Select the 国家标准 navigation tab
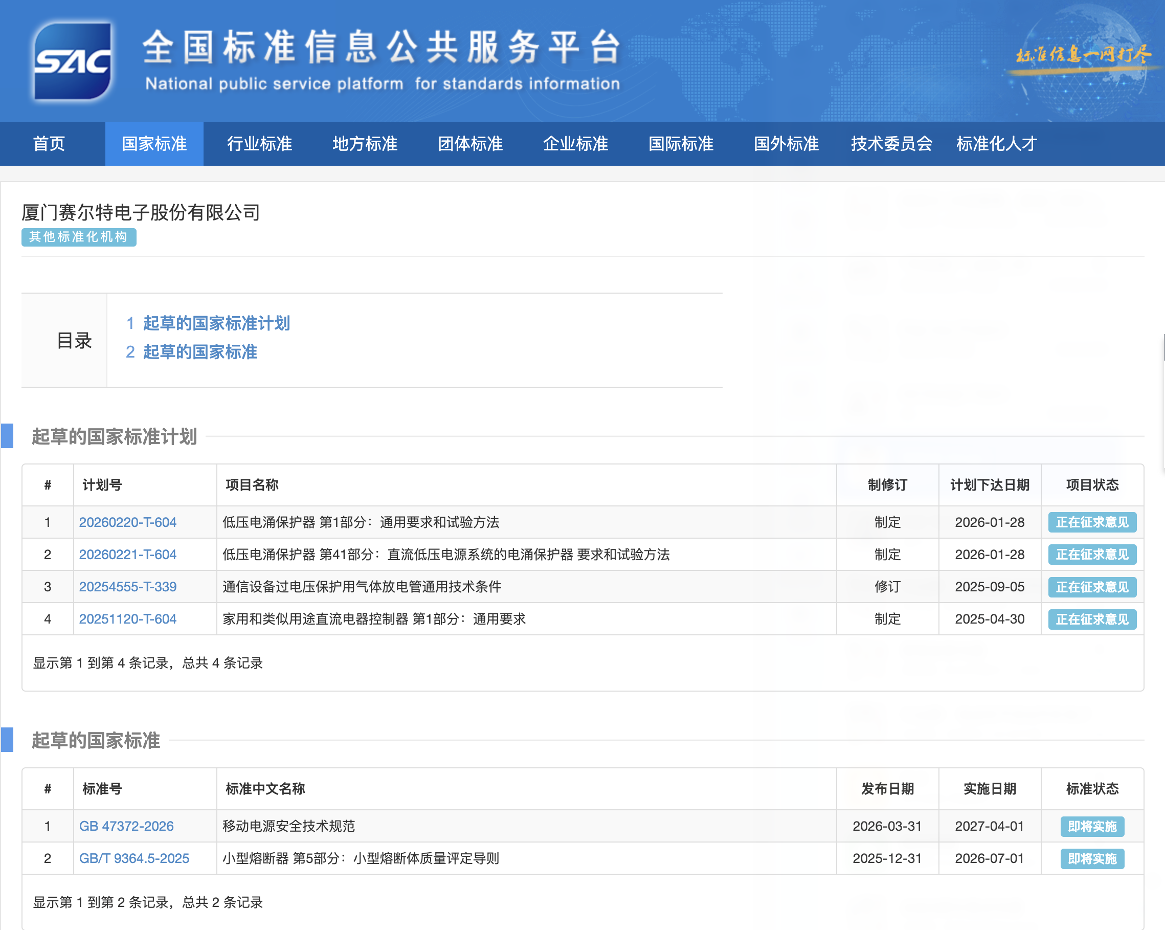The height and width of the screenshot is (930, 1165). coord(154,144)
